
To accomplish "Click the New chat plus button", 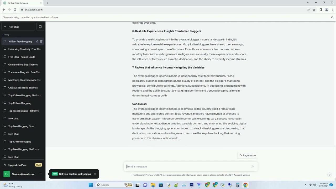I will 18,27.
